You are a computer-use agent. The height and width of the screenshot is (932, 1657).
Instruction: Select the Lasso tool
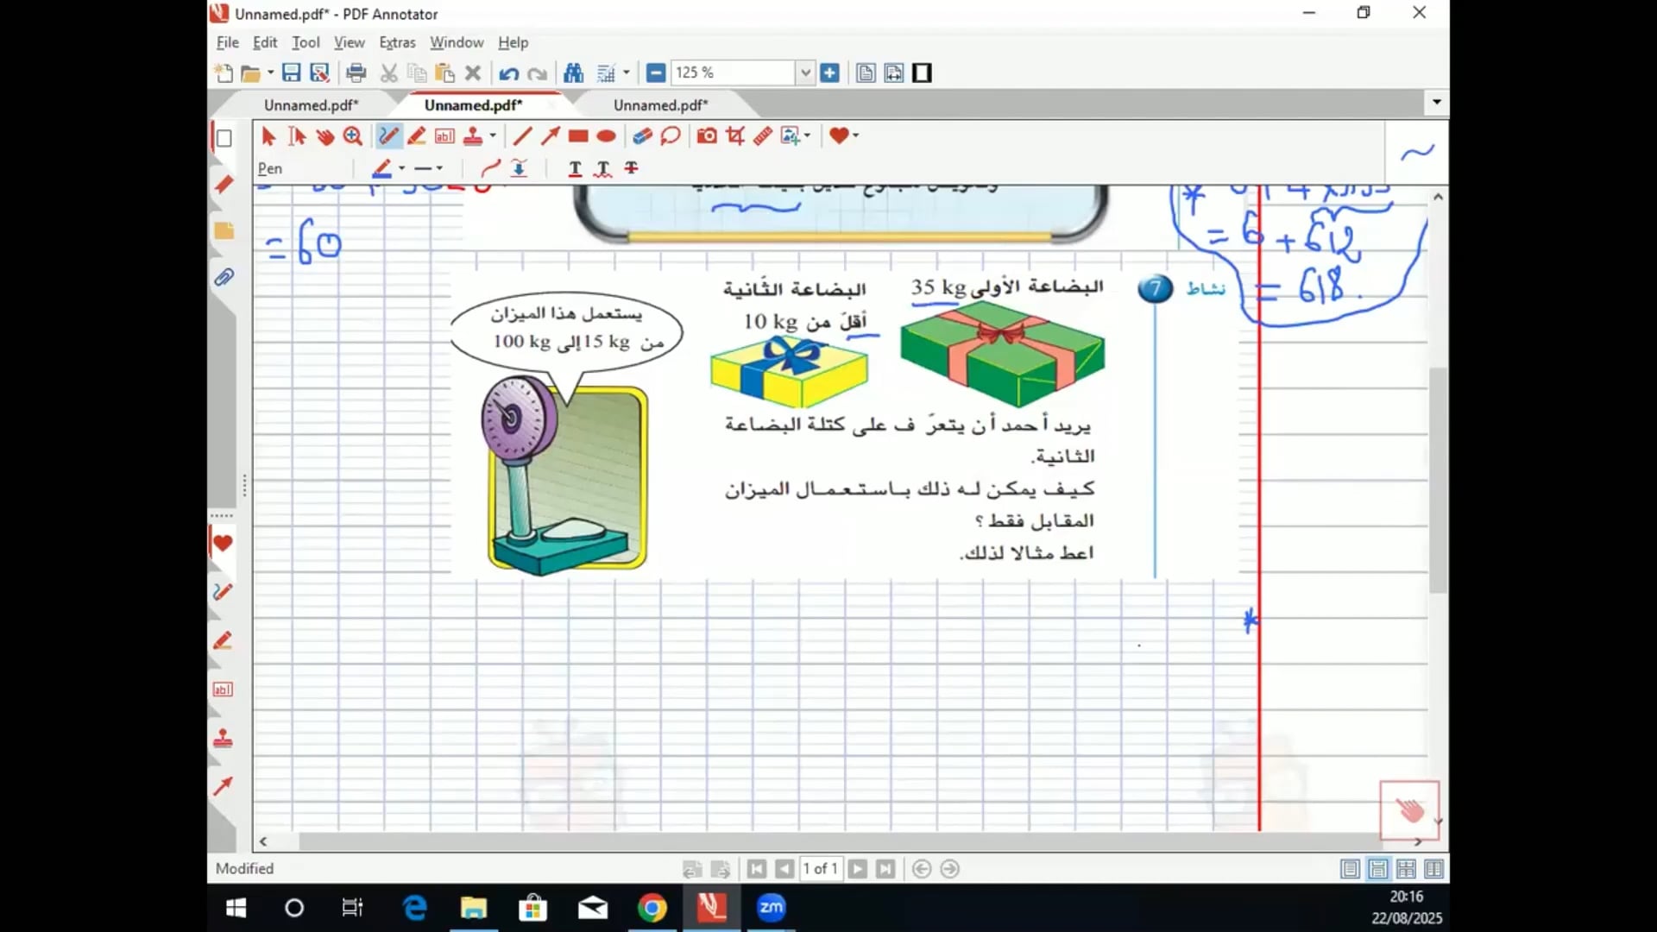point(671,136)
